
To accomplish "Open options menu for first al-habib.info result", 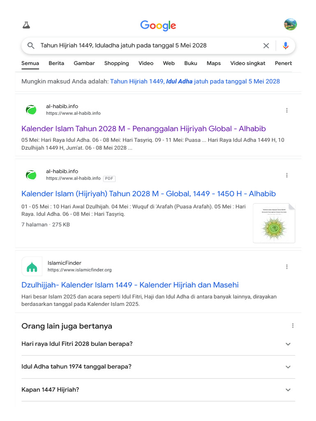I will [x=287, y=110].
